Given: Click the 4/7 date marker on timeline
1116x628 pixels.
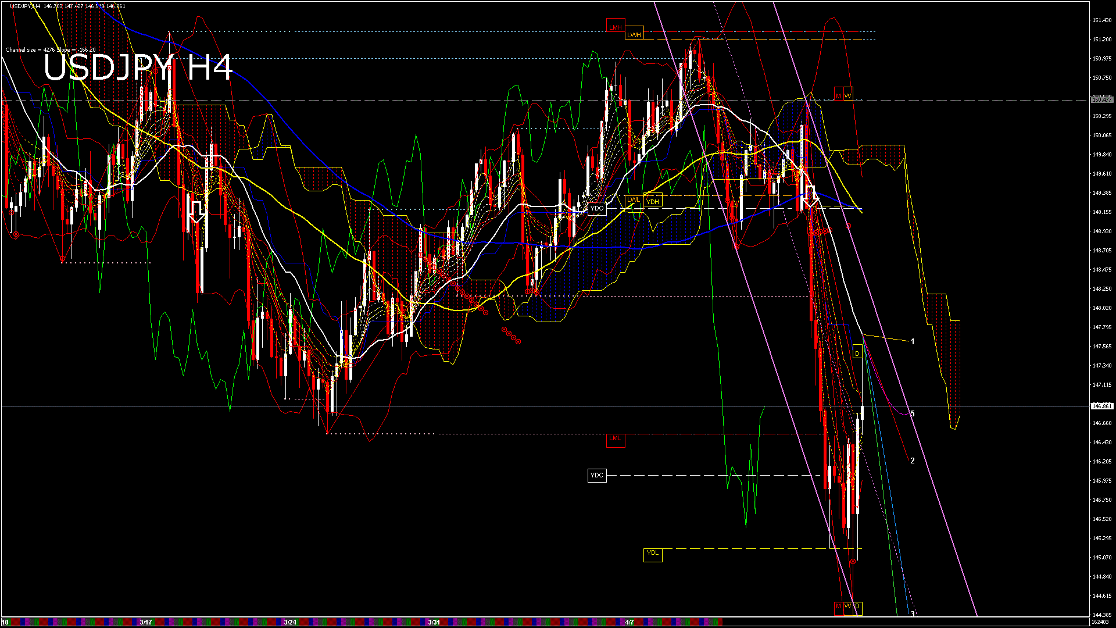Looking at the screenshot, I should (629, 622).
